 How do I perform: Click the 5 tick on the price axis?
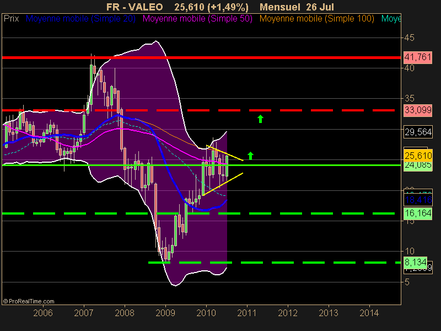coord(407,282)
